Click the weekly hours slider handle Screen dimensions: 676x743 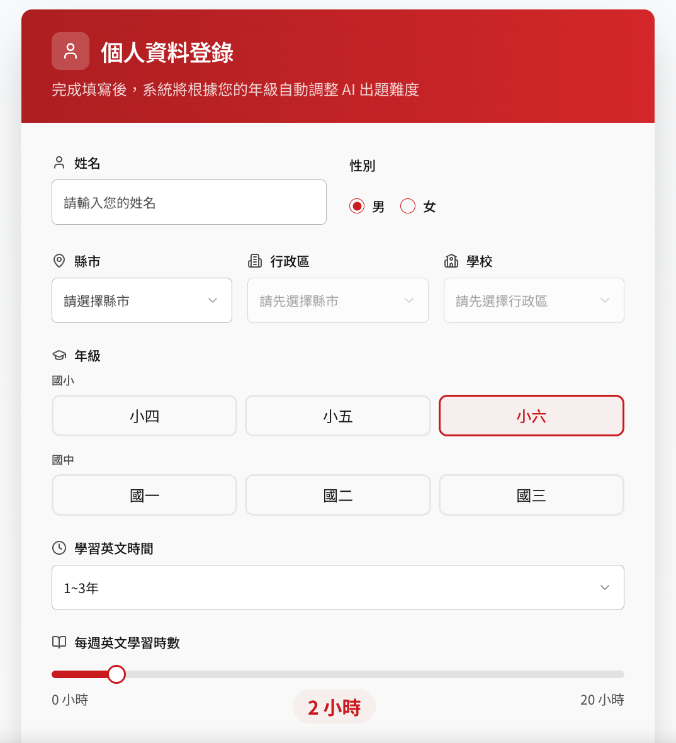click(x=116, y=674)
